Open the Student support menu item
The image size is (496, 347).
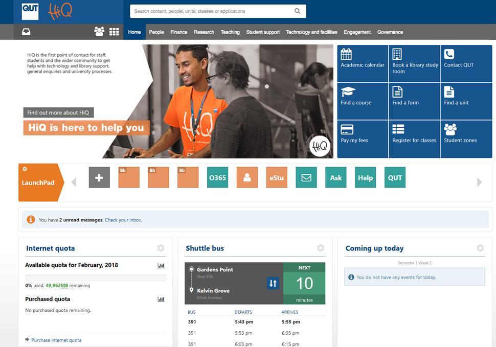(263, 32)
